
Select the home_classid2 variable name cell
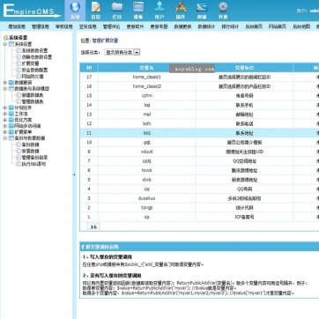tap(147, 86)
